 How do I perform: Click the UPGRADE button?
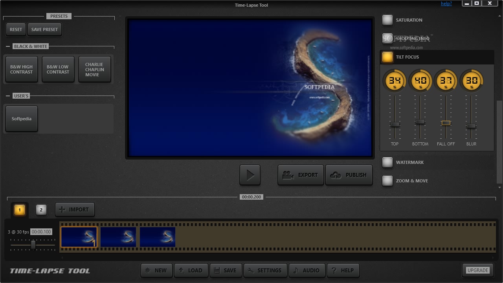point(478,270)
